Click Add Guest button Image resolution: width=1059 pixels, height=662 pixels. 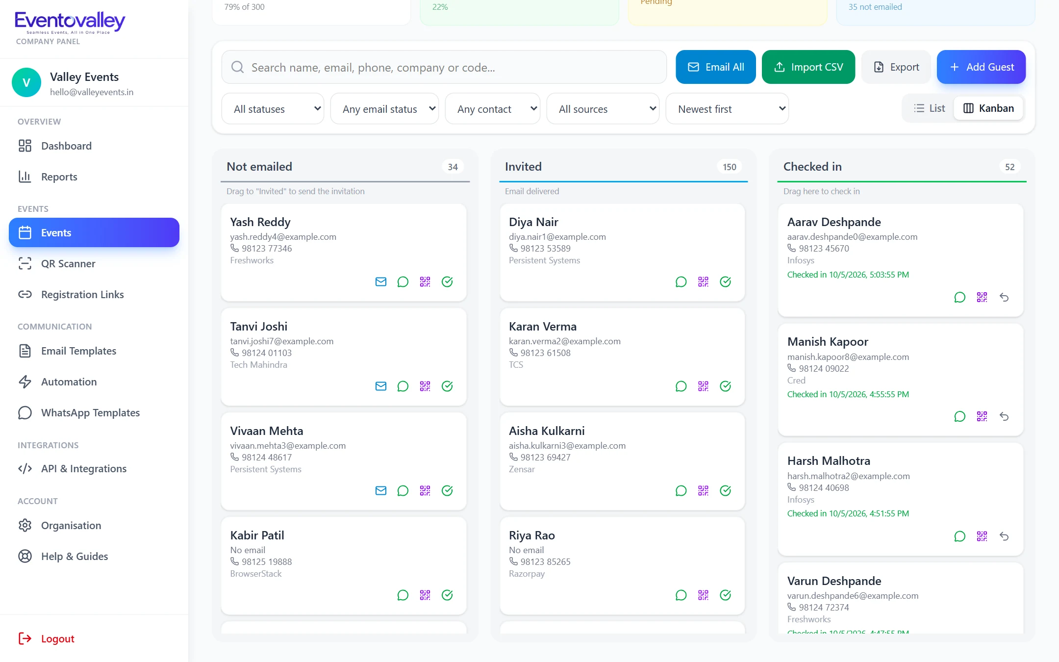(x=981, y=67)
